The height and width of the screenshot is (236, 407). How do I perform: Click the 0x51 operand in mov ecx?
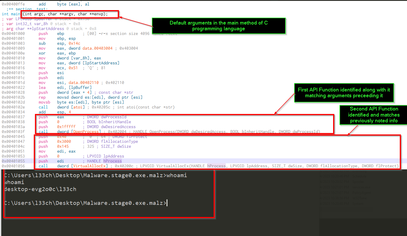coord(73,68)
